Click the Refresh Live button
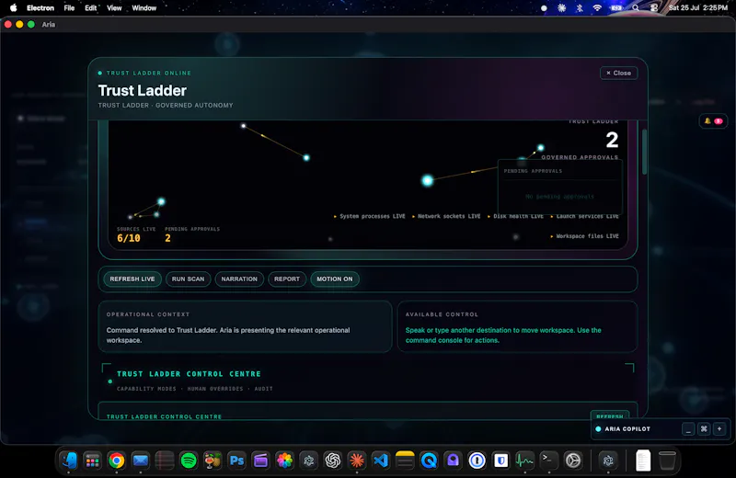736x478 pixels. 132,279
